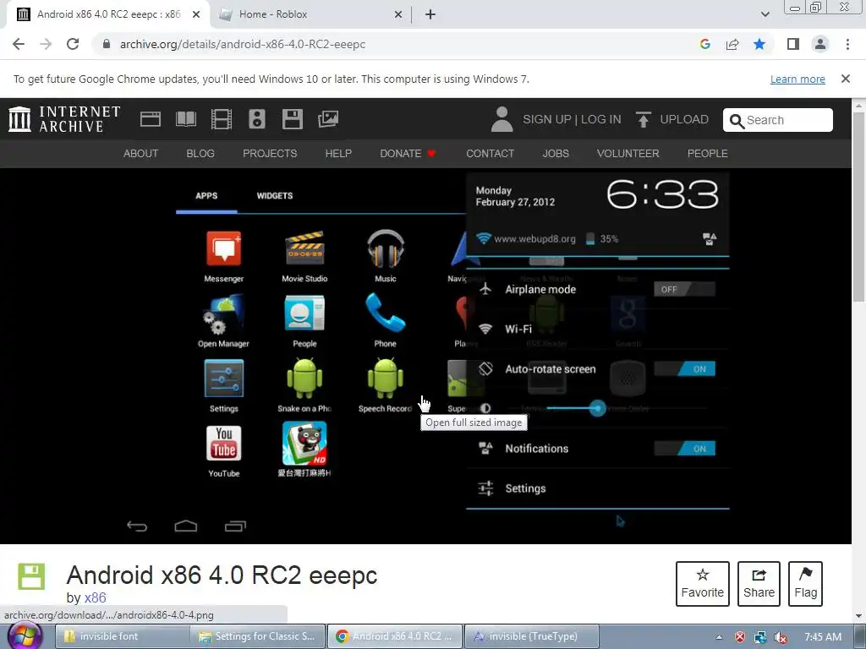Click the green software floppy icon beside title
Screen dimensions: 866x649
(x=31, y=576)
